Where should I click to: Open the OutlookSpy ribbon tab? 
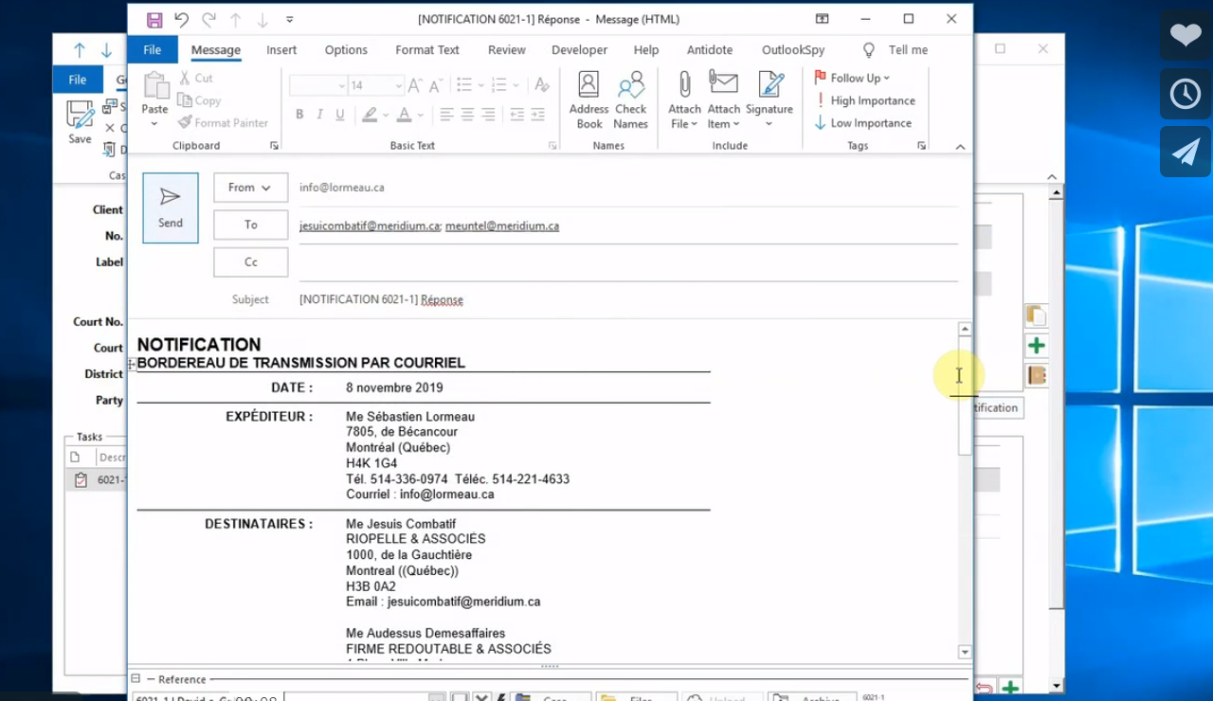(x=793, y=50)
